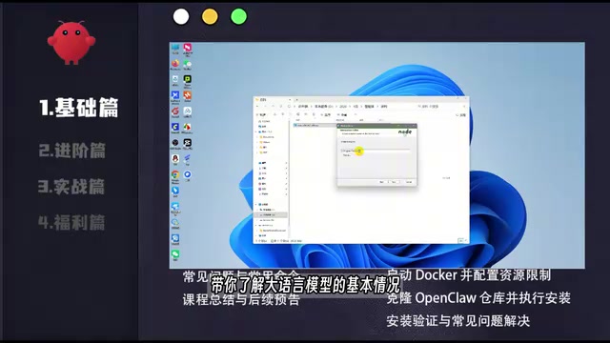Click the node logo in the installer
This screenshot has height=343, width=610.
[405, 132]
